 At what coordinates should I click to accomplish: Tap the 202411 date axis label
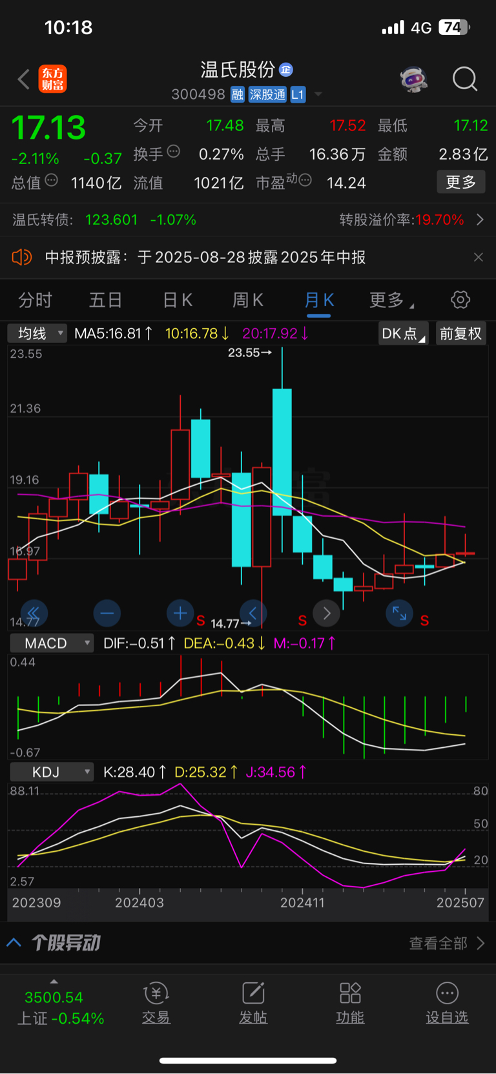point(302,902)
